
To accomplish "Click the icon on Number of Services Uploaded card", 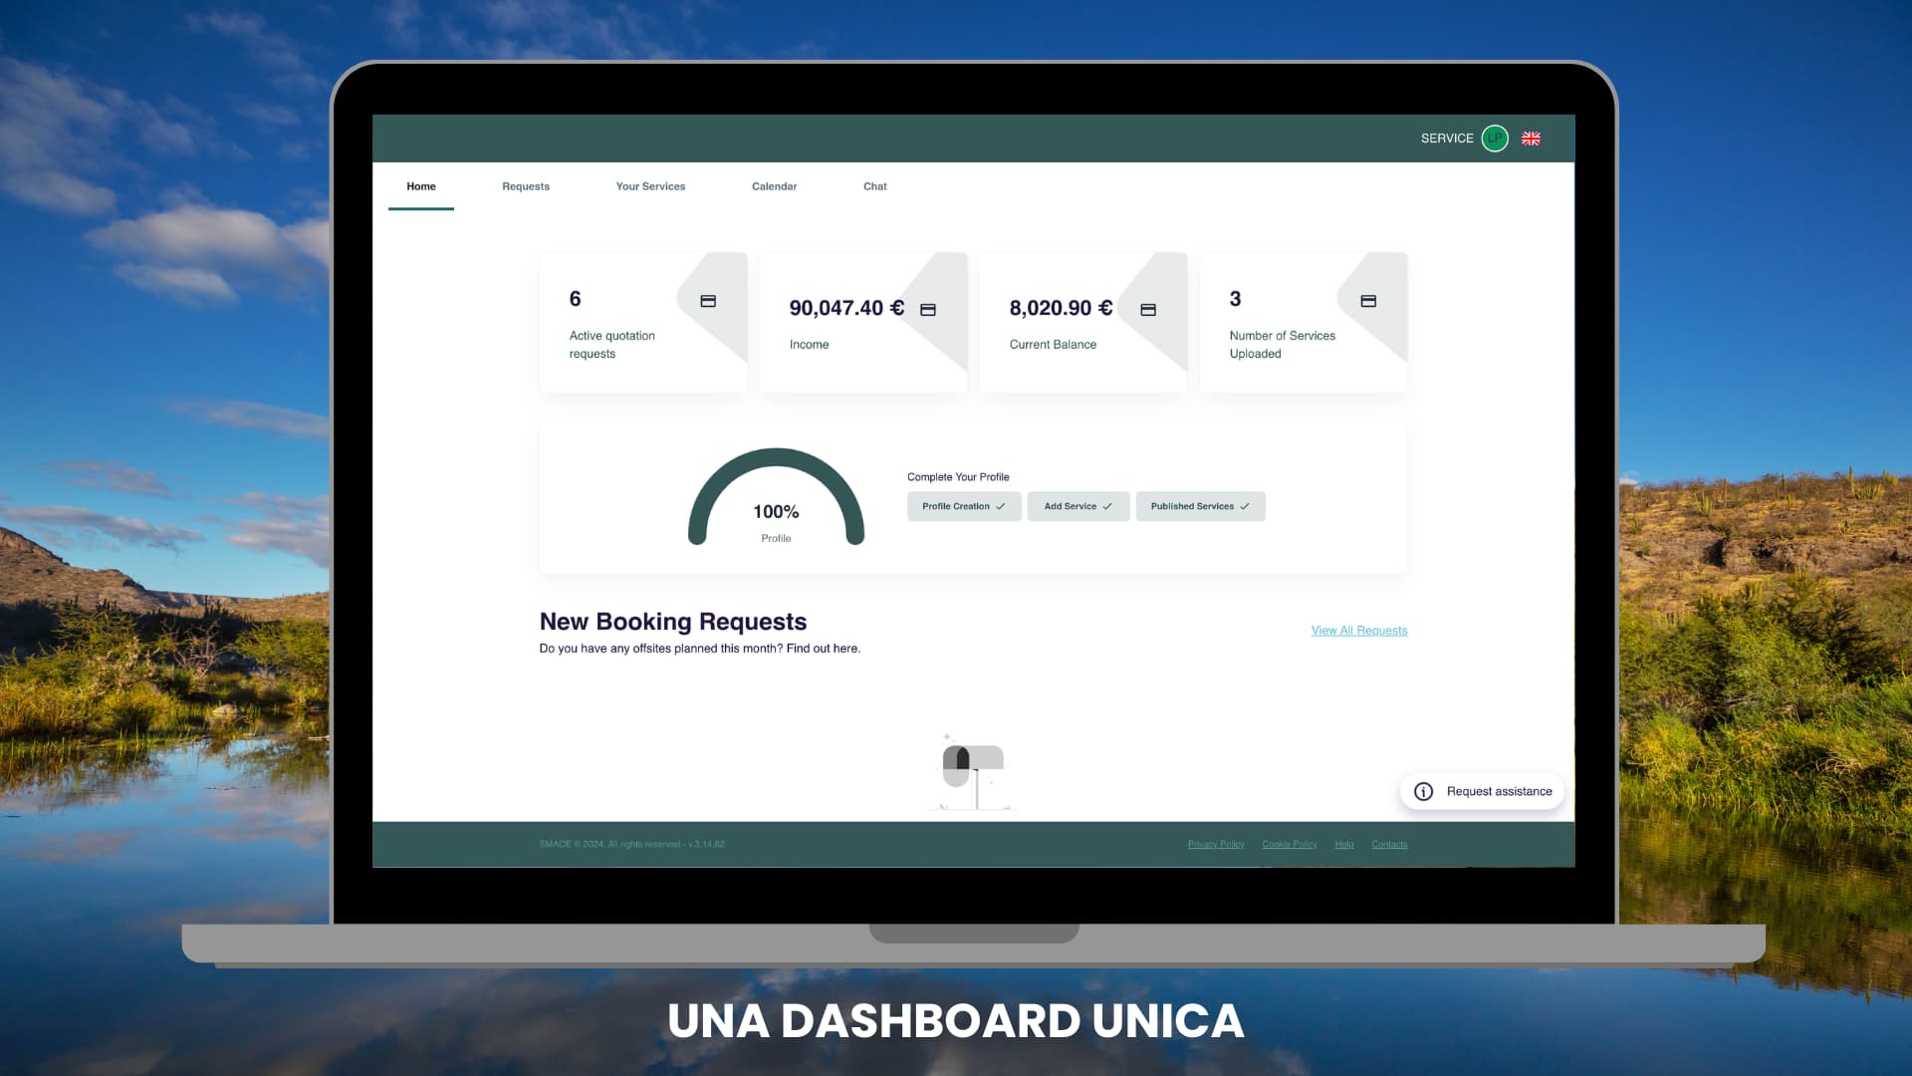I will coord(1368,299).
